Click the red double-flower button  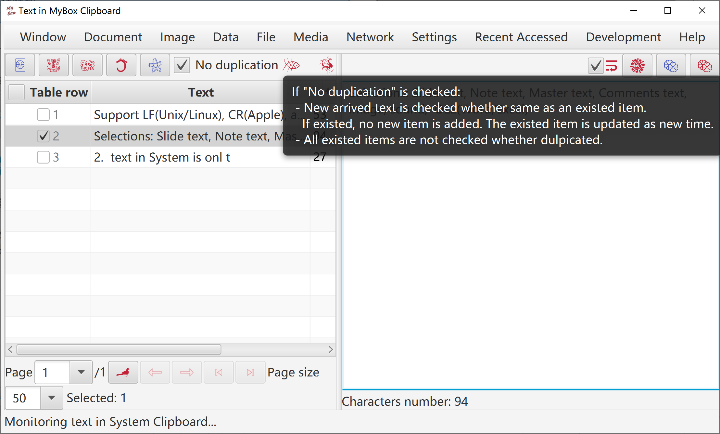point(704,66)
